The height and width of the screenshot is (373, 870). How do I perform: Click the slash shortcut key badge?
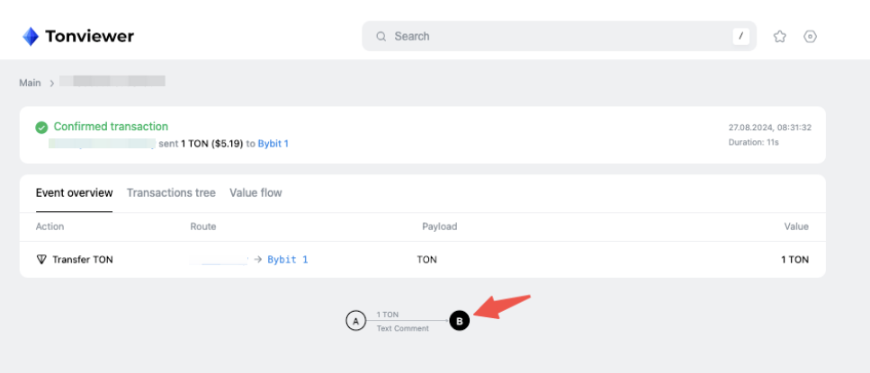(740, 37)
